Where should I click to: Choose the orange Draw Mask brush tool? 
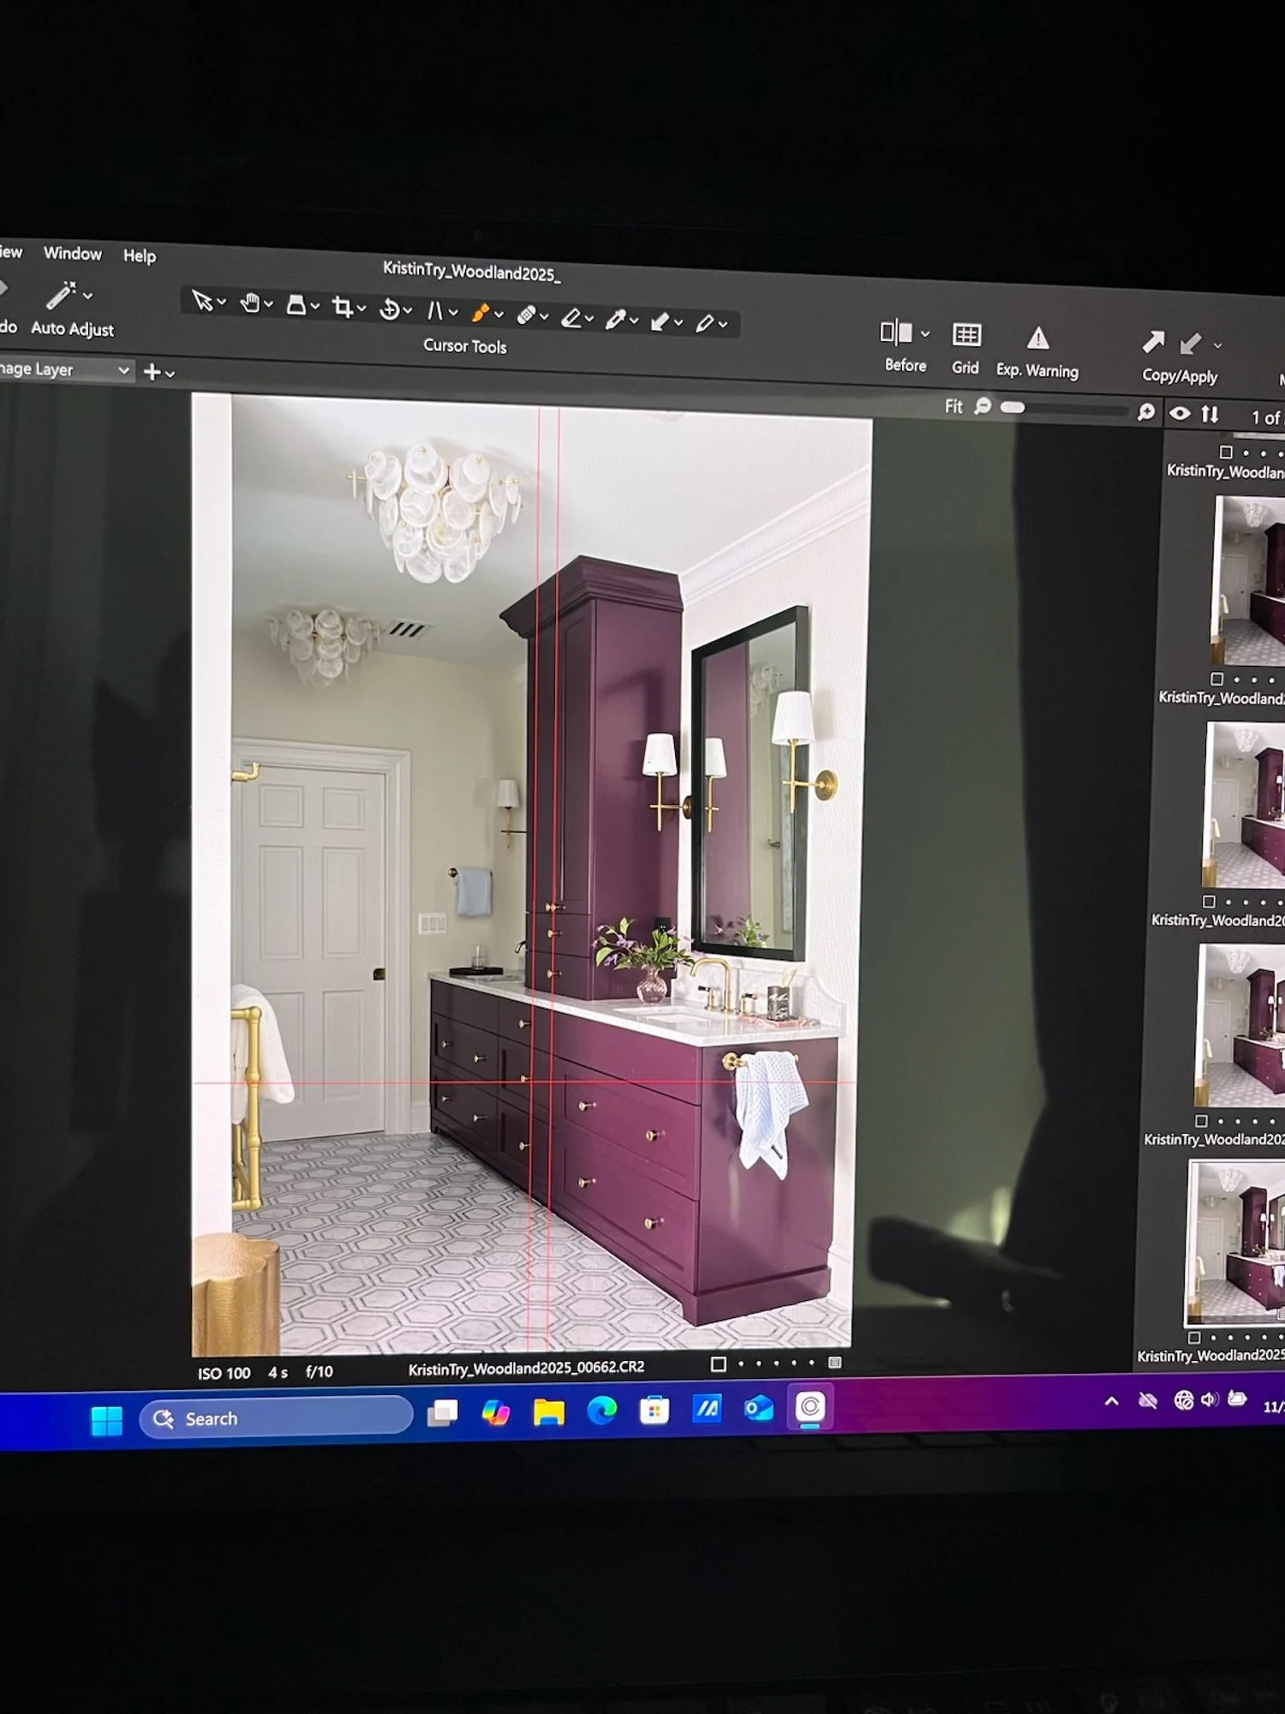tap(481, 313)
